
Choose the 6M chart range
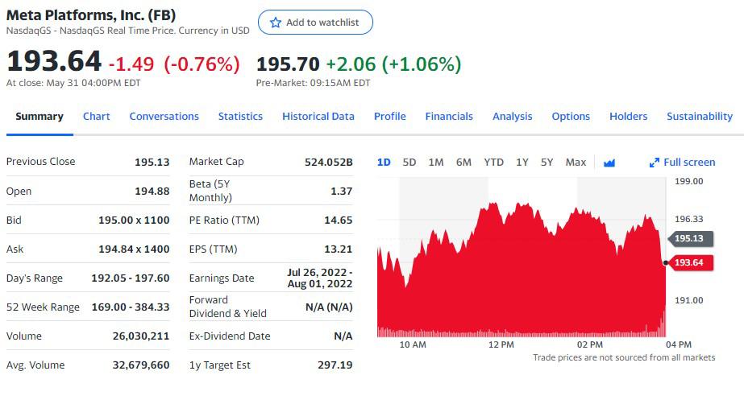(463, 163)
